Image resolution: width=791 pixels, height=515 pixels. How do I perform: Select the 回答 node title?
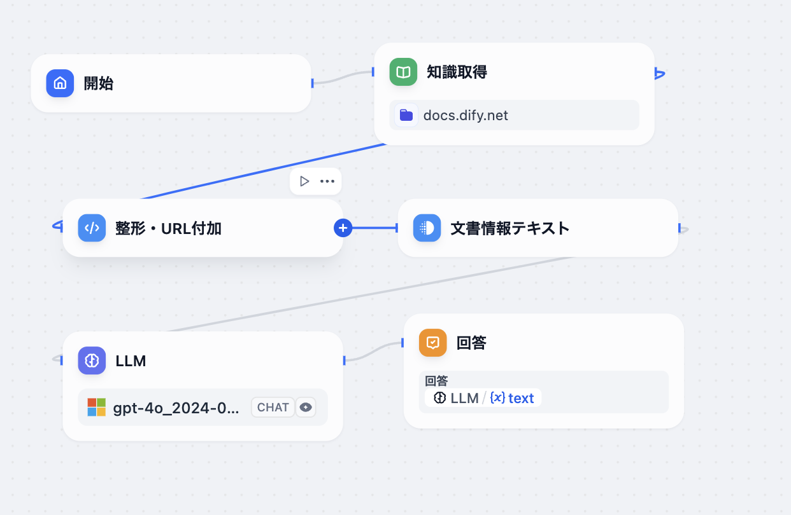tap(471, 343)
